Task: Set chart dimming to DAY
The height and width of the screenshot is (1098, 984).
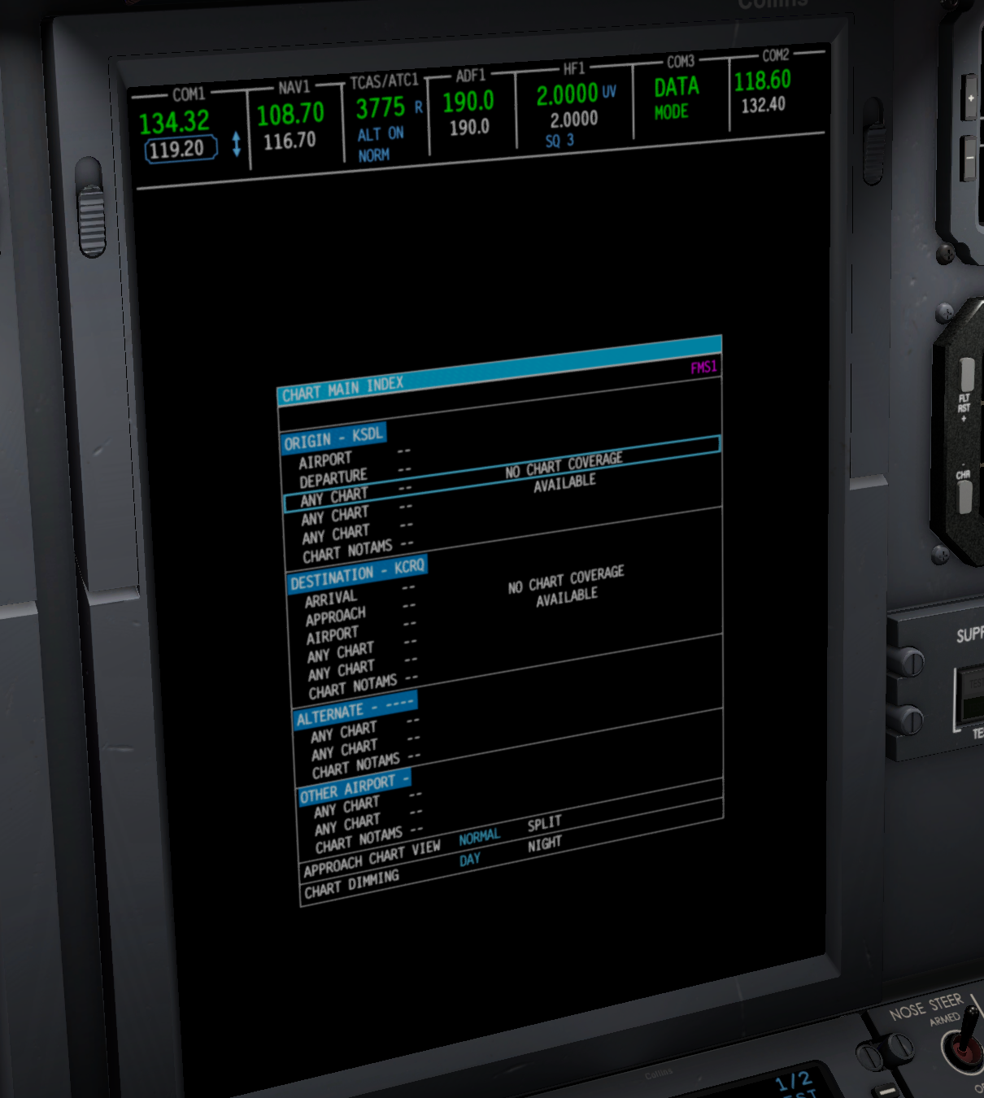Action: pos(469,861)
